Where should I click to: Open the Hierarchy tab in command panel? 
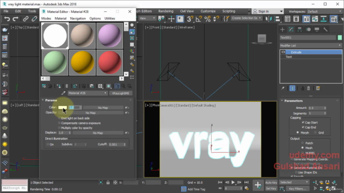click(x=299, y=29)
